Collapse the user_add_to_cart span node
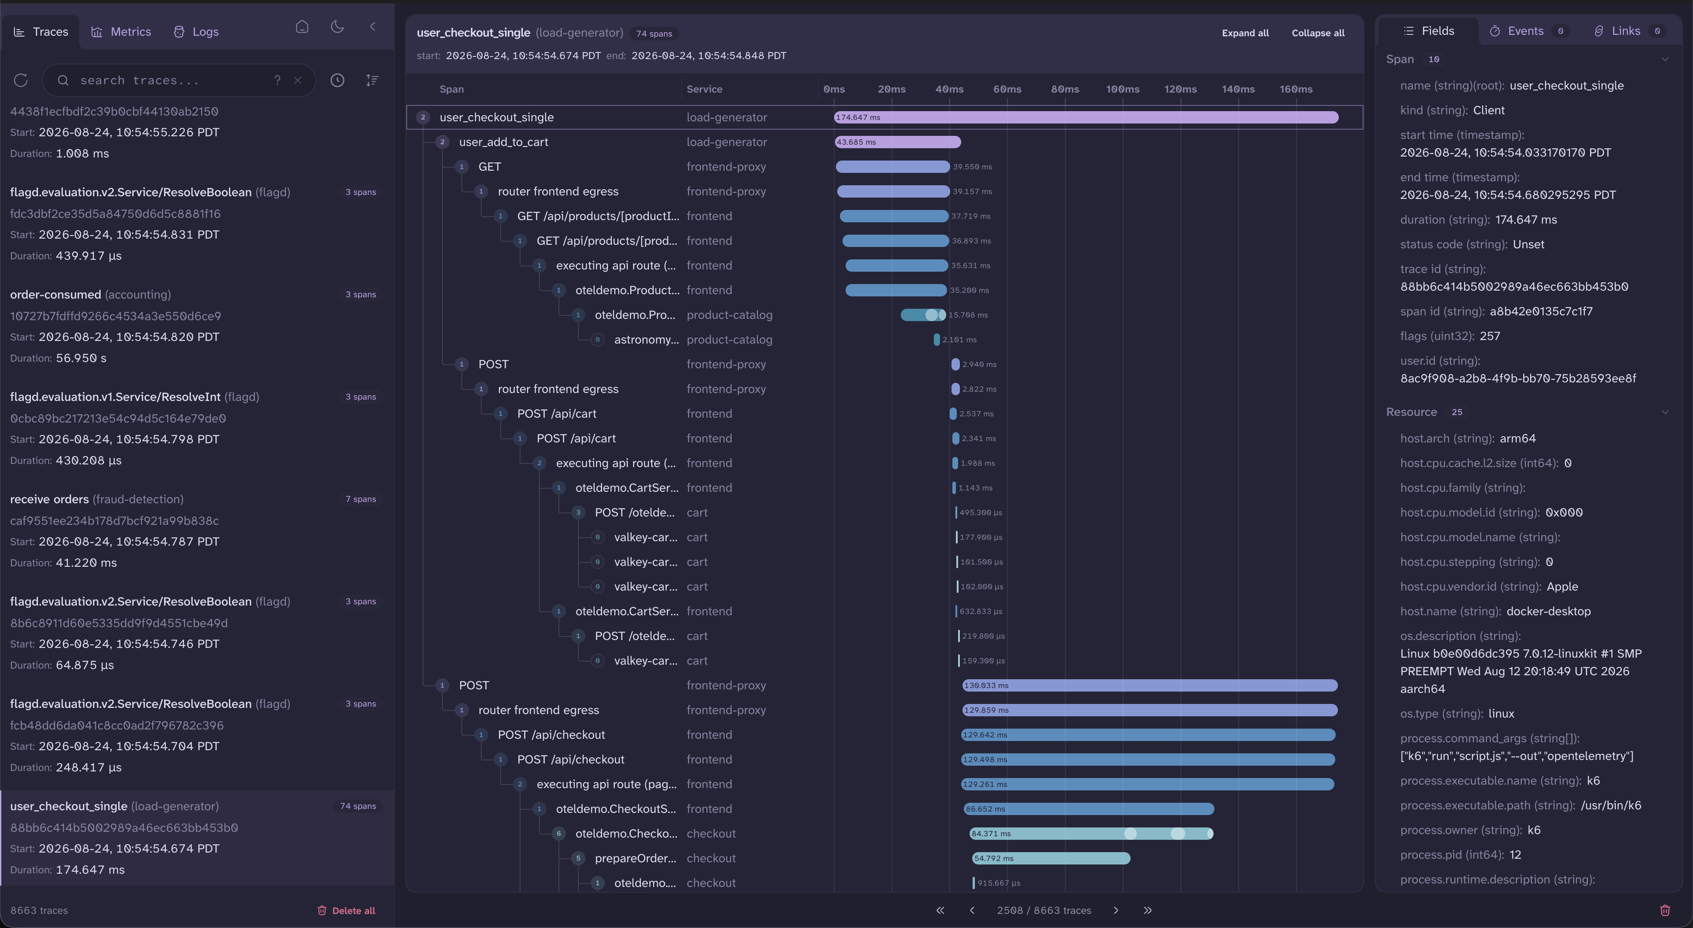Viewport: 1693px width, 928px height. [442, 142]
